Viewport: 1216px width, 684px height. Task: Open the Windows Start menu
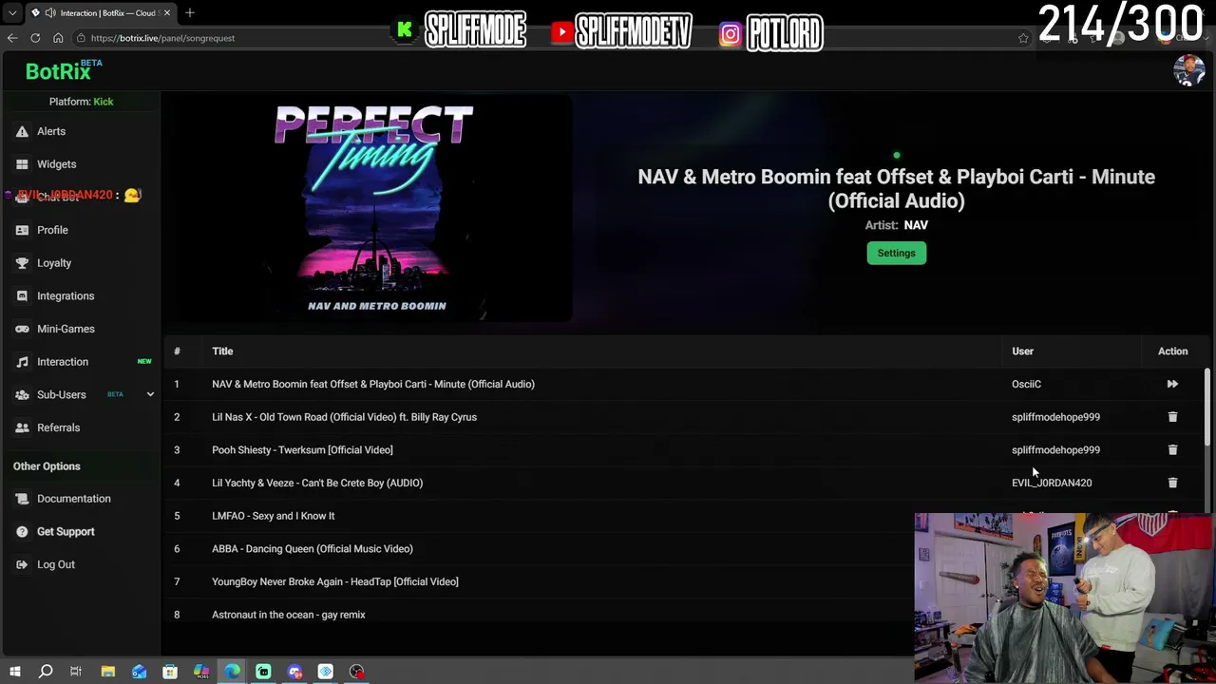coord(14,672)
